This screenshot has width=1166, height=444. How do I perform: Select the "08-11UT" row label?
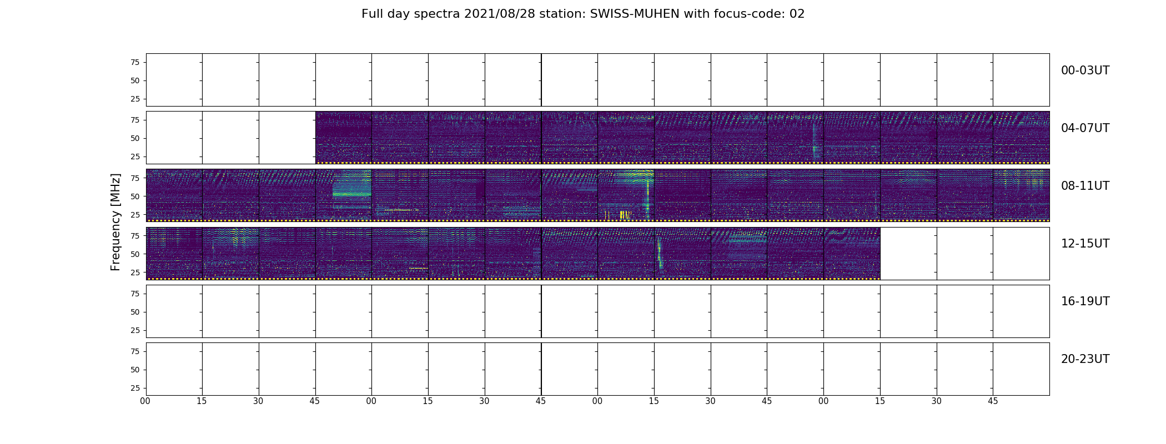[1085, 186]
